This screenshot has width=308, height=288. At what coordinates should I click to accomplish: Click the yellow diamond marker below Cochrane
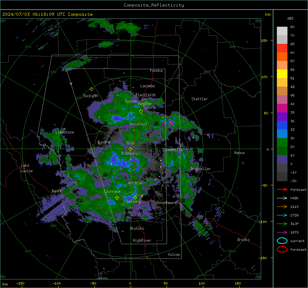[117, 198]
